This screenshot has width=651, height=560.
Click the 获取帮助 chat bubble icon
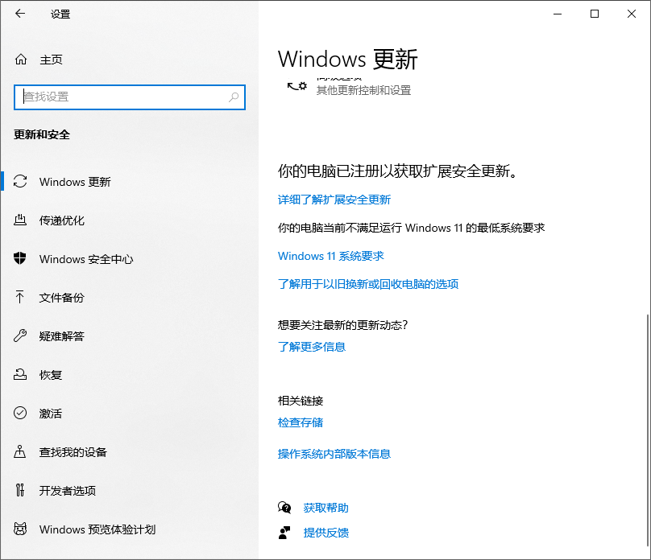coord(284,508)
